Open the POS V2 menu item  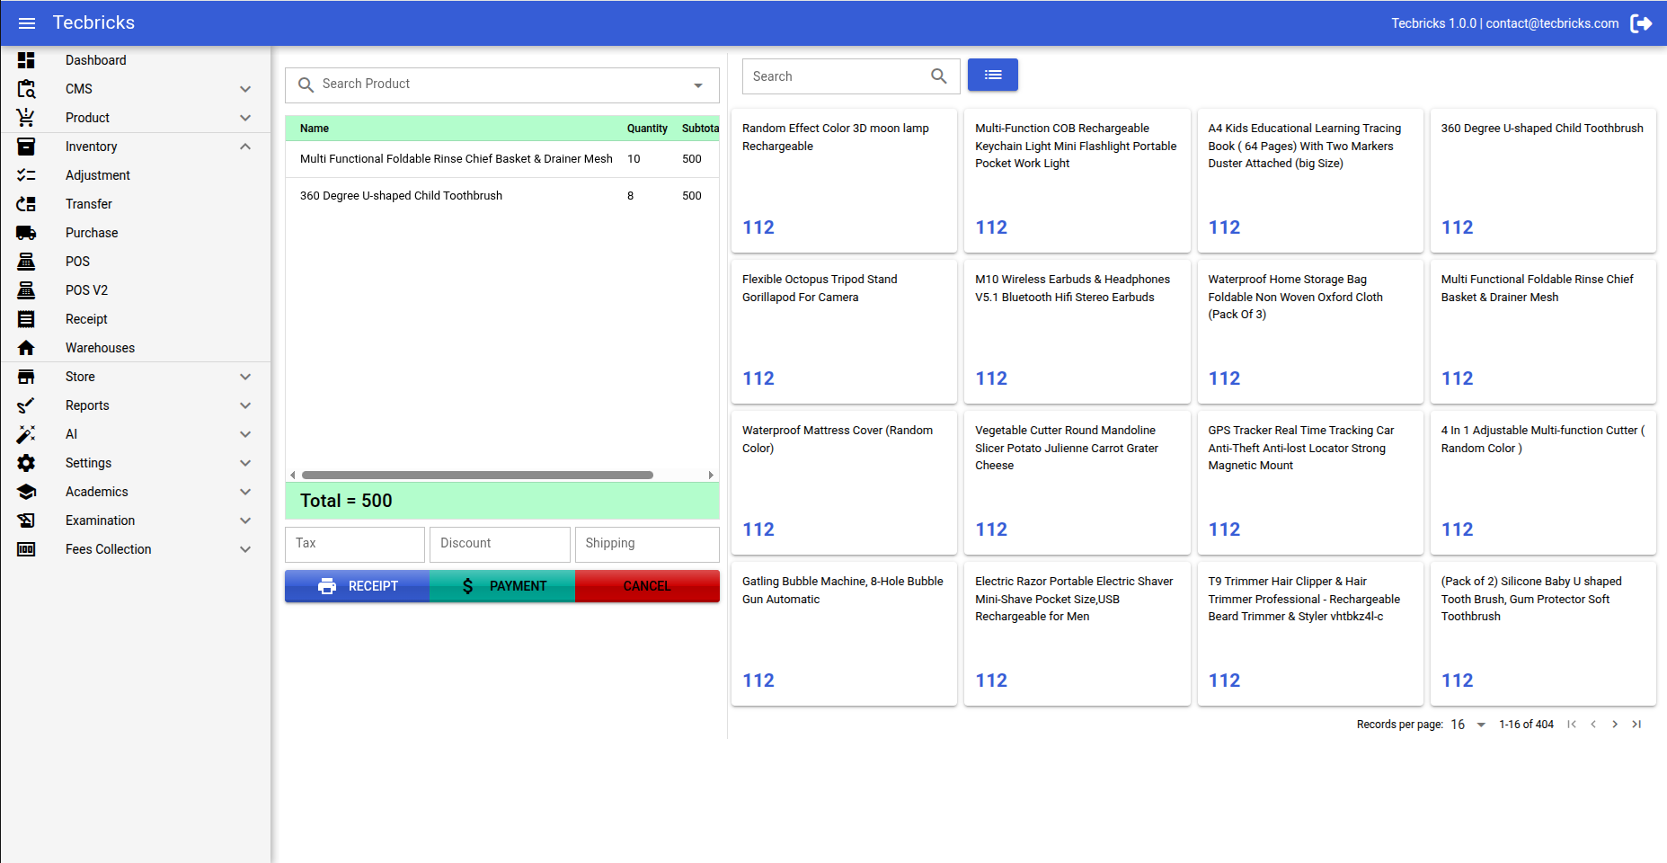pyautogui.click(x=135, y=290)
